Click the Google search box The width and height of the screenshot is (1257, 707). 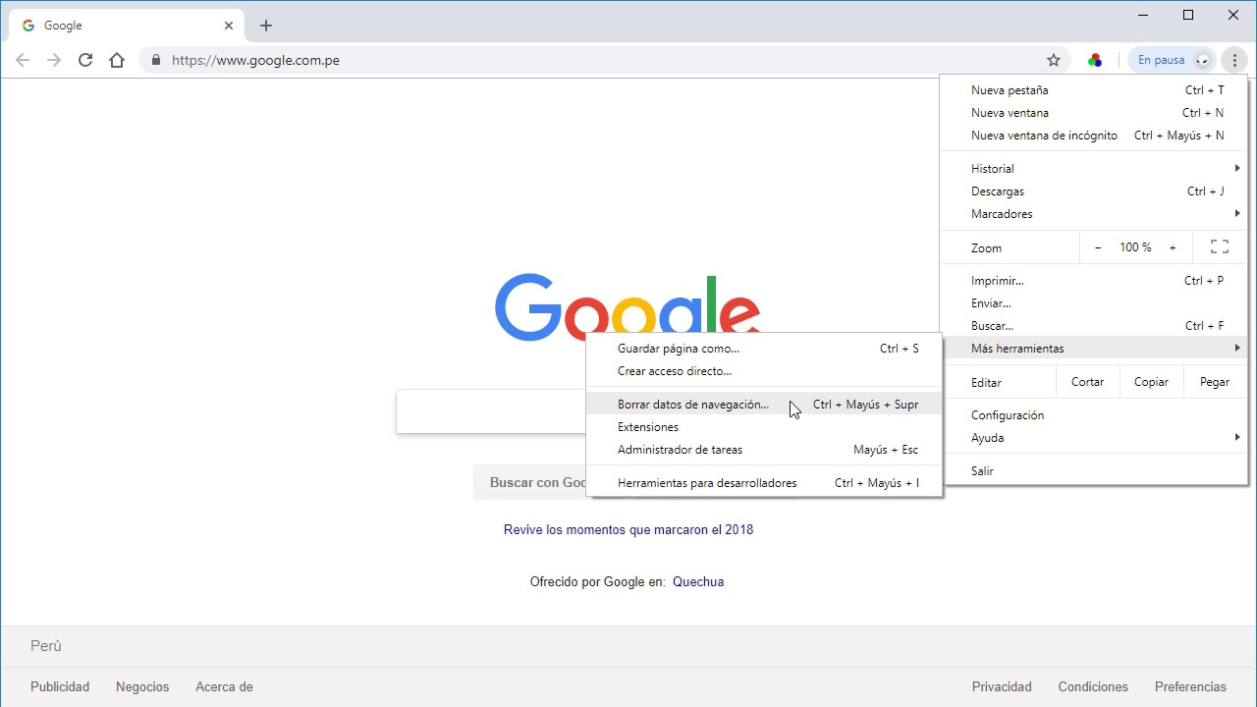[491, 411]
